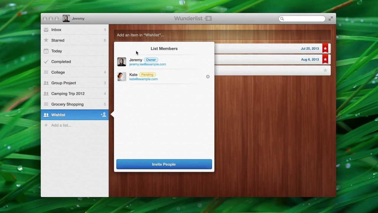
Task: Enter full screen with the expand arrows icon
Action: tap(331, 19)
